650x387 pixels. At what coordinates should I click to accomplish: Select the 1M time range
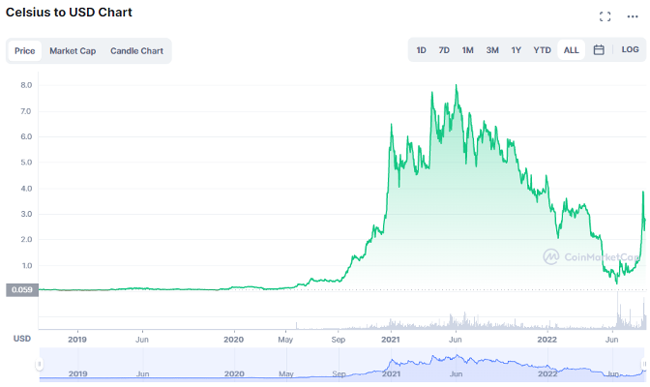pos(467,50)
